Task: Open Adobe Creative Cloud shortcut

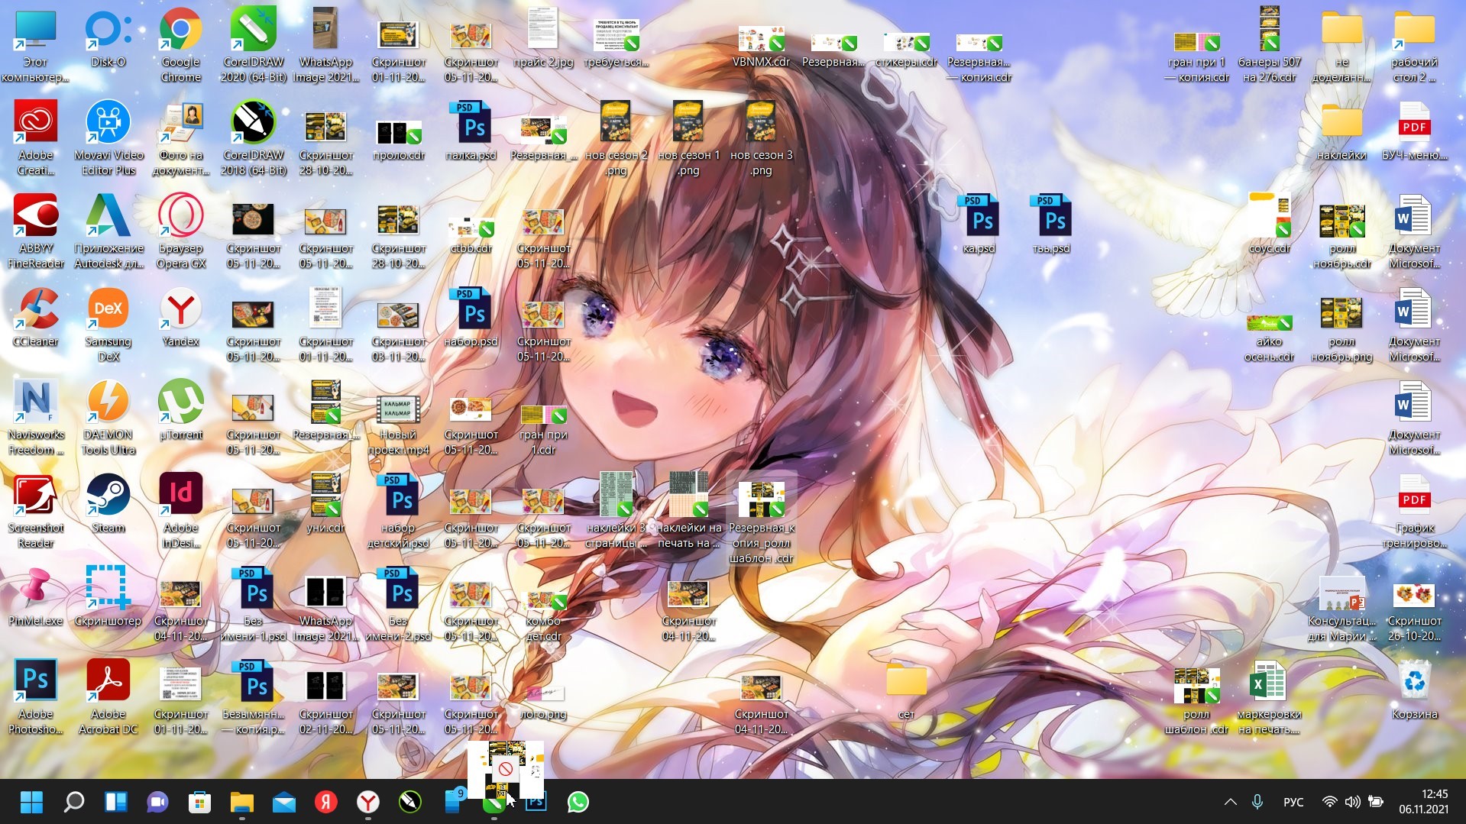Action: (x=36, y=139)
